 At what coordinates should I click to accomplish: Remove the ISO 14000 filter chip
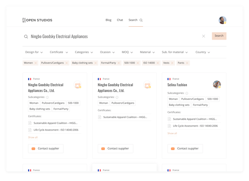(158, 63)
